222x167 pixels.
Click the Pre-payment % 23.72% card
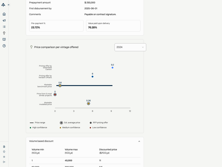pos(56,26)
